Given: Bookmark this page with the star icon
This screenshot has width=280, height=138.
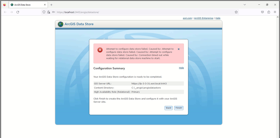Looking at the screenshot, I should point(236,12).
